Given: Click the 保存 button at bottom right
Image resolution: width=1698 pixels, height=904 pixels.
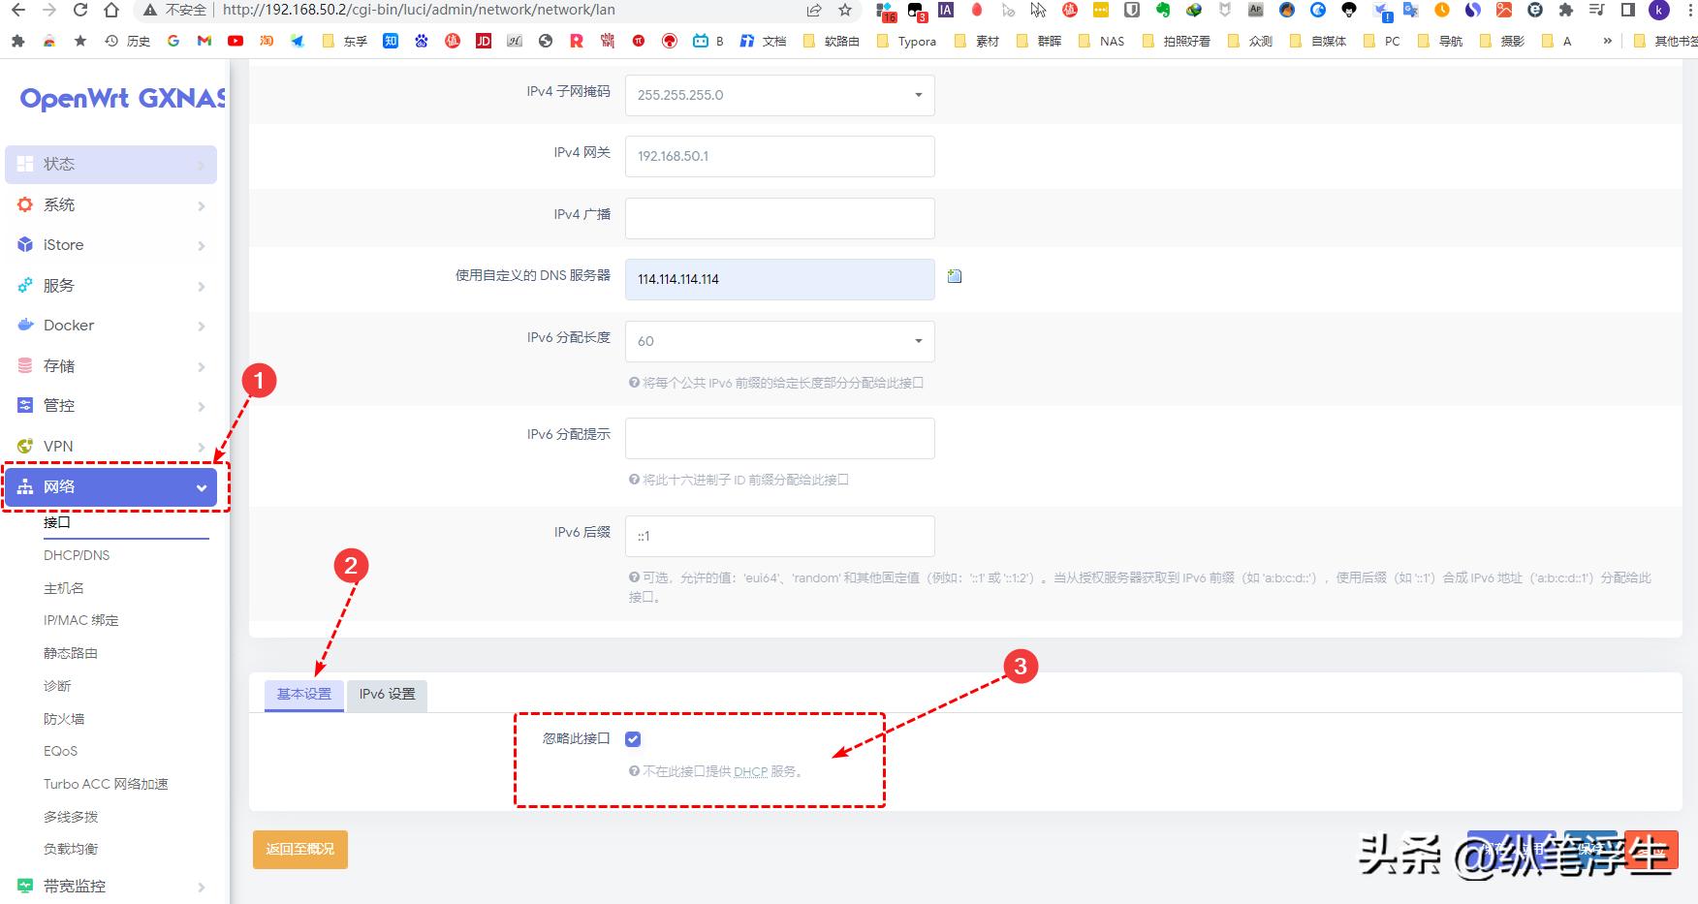Looking at the screenshot, I should (x=1589, y=850).
